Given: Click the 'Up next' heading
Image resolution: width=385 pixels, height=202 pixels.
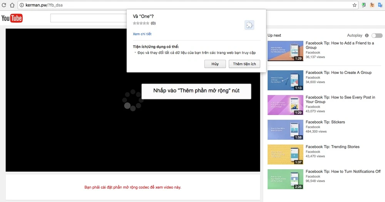Looking at the screenshot, I should tap(274, 35).
